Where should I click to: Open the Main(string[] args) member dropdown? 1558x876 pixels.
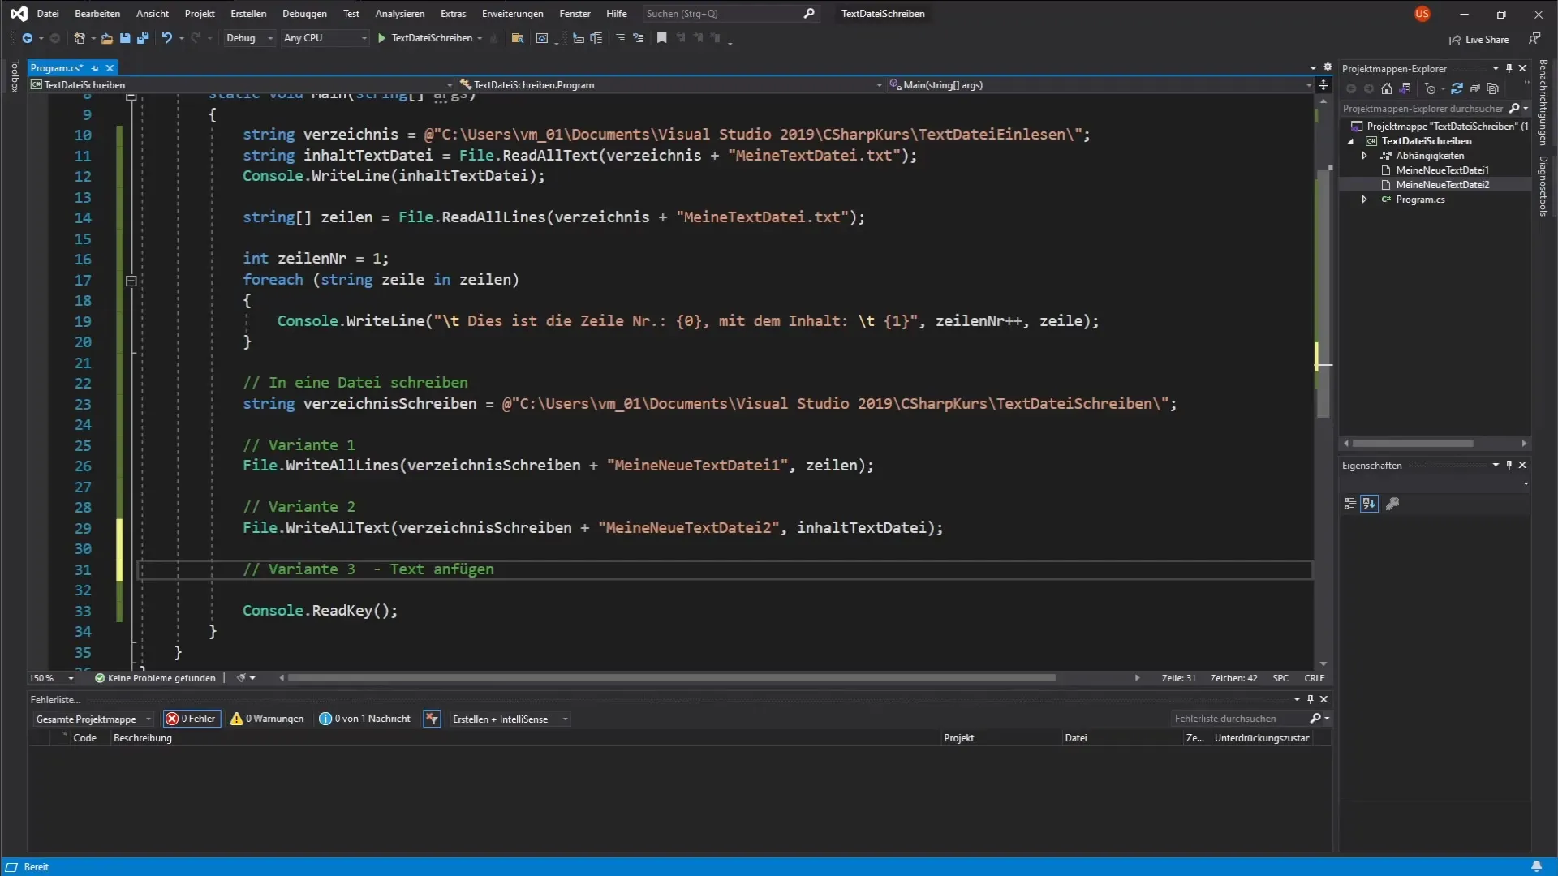tap(1100, 84)
